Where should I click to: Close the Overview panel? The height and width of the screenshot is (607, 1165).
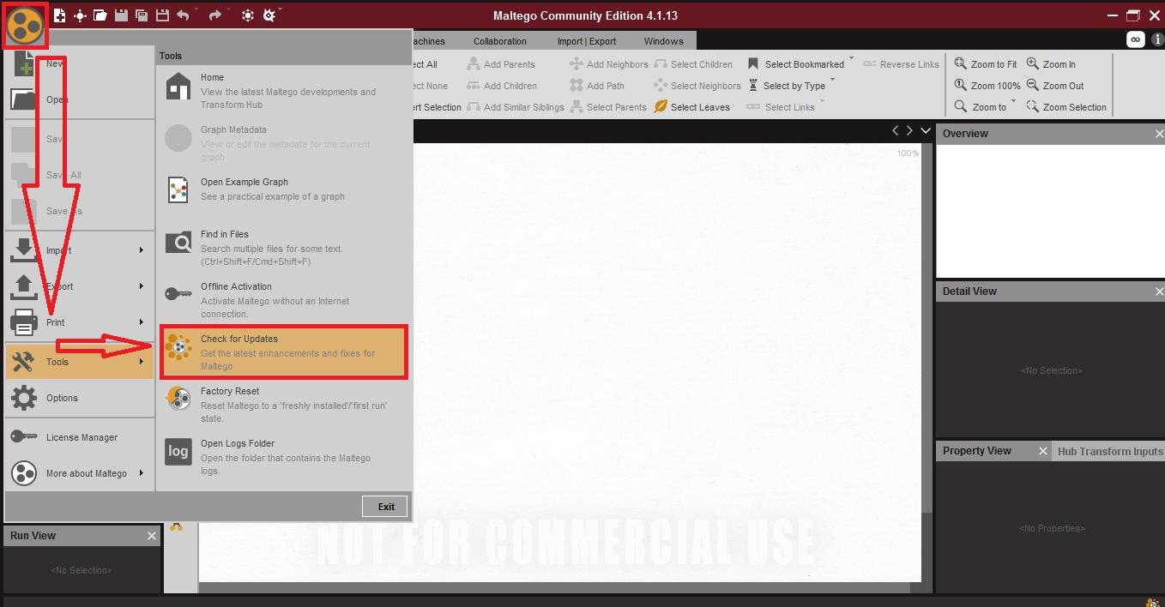tap(1159, 134)
